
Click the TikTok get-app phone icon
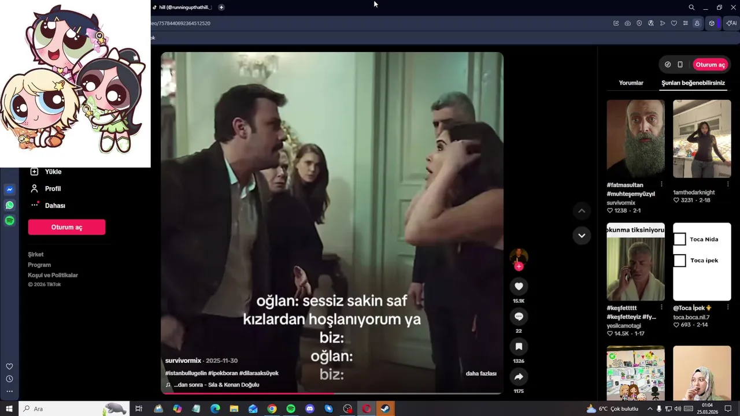tap(680, 65)
